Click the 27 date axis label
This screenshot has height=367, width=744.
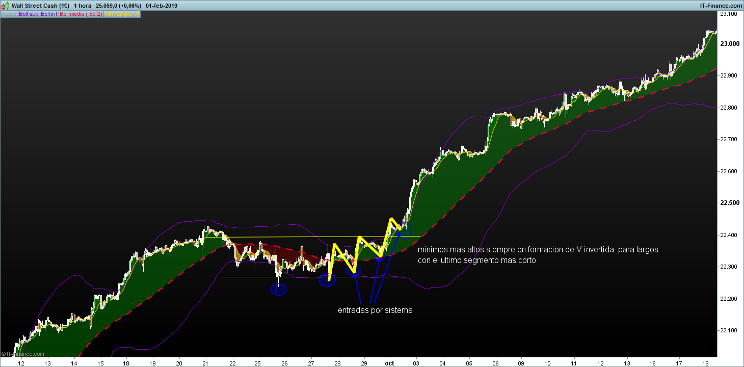click(x=311, y=363)
